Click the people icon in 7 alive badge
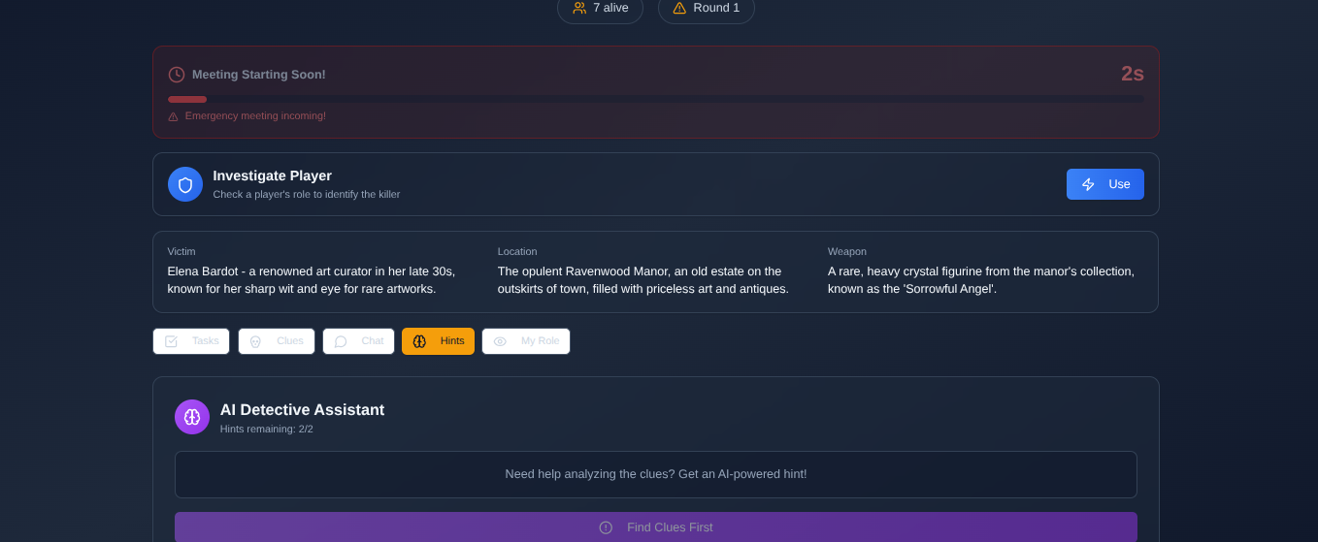 (x=579, y=8)
